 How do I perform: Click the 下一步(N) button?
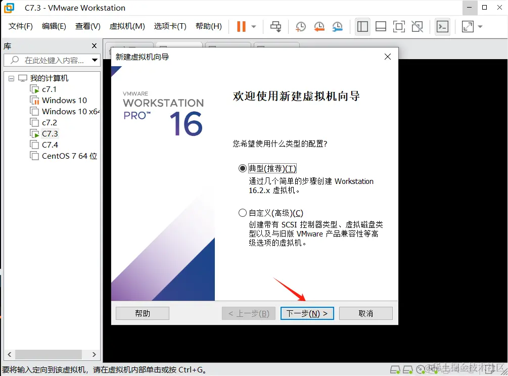(x=307, y=313)
